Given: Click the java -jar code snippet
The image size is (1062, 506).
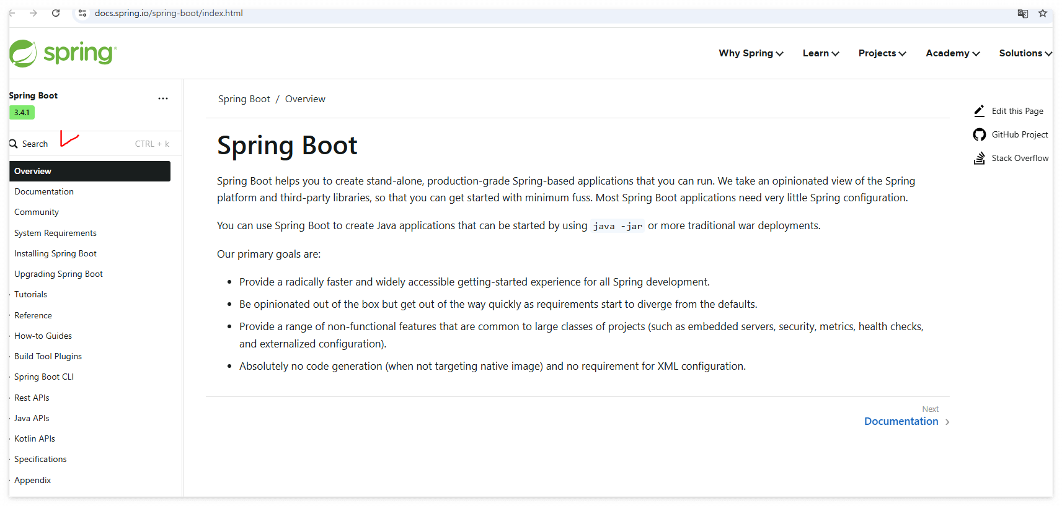Looking at the screenshot, I should pyautogui.click(x=617, y=226).
